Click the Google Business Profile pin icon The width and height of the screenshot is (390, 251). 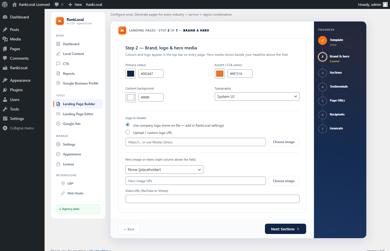58,83
